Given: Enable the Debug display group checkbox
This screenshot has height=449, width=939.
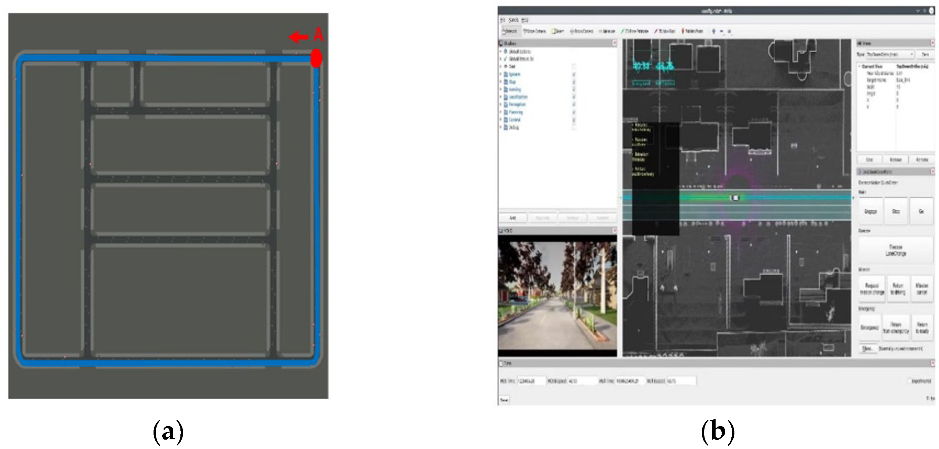Looking at the screenshot, I should click(574, 128).
